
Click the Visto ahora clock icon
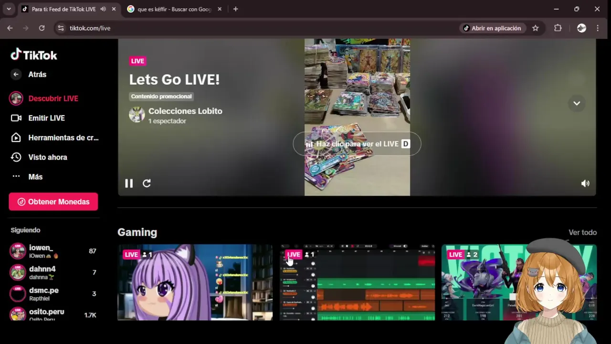click(16, 157)
